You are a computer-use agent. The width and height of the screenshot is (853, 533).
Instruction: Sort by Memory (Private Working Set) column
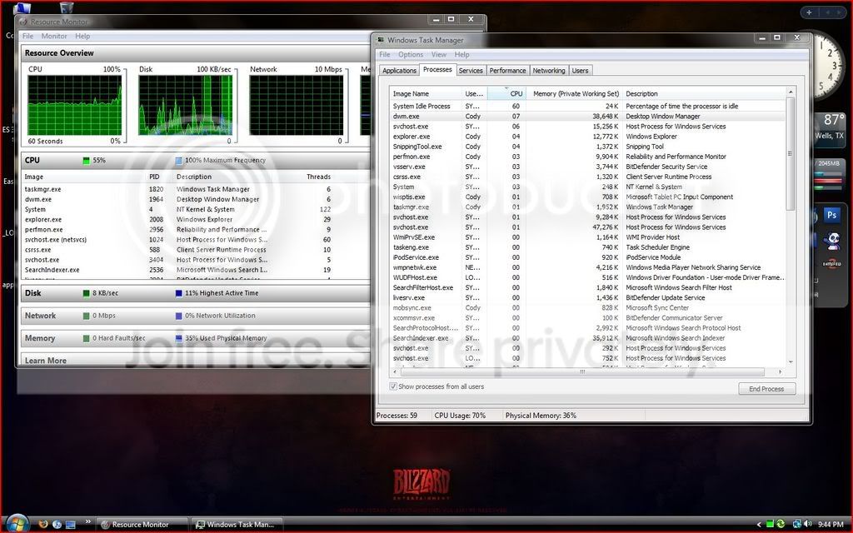click(573, 93)
